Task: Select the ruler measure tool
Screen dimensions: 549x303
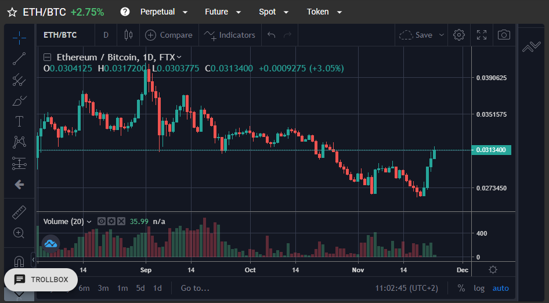Action: pos(19,212)
